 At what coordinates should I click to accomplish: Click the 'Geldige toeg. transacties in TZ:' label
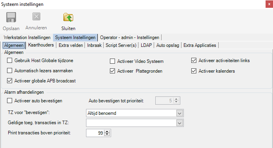[38, 123]
